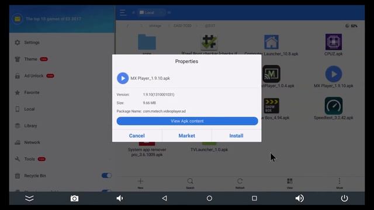
Task: Raise volume in navigation bar
Action: pos(300,198)
